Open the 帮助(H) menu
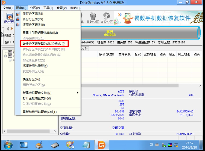 tap(75, 8)
